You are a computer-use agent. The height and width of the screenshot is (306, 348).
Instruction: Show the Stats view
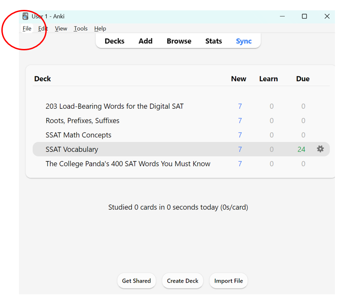coord(214,41)
